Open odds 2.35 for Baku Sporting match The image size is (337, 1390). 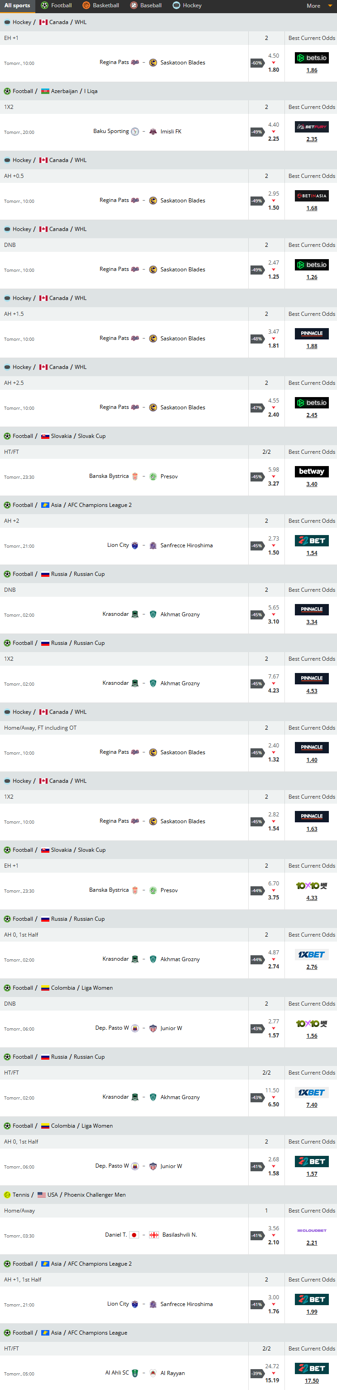(312, 139)
